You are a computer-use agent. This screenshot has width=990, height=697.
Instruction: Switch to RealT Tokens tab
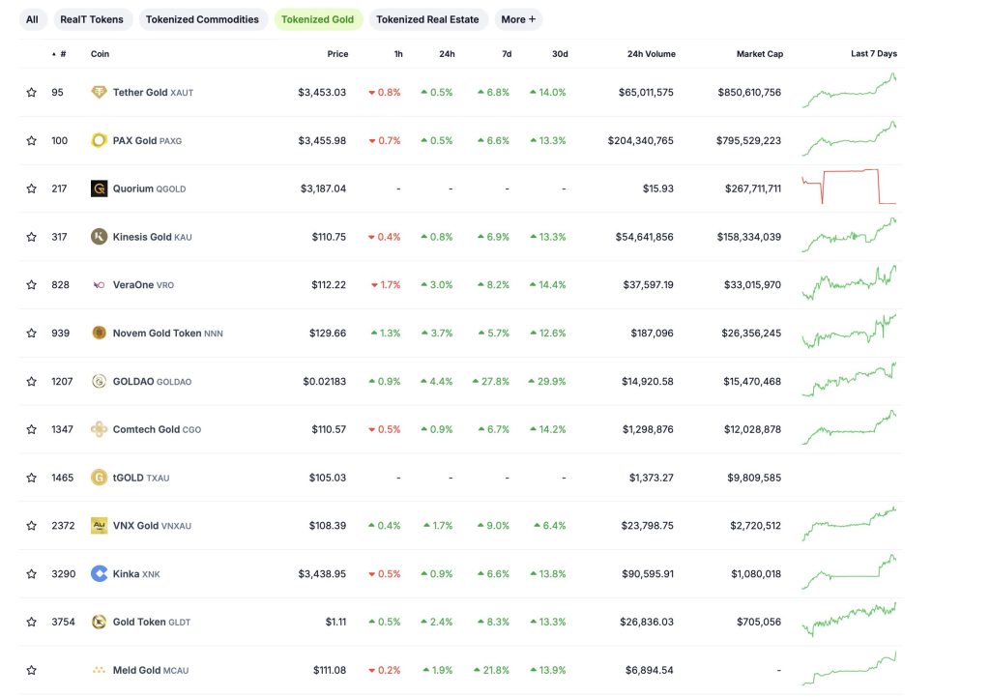pyautogui.click(x=92, y=19)
